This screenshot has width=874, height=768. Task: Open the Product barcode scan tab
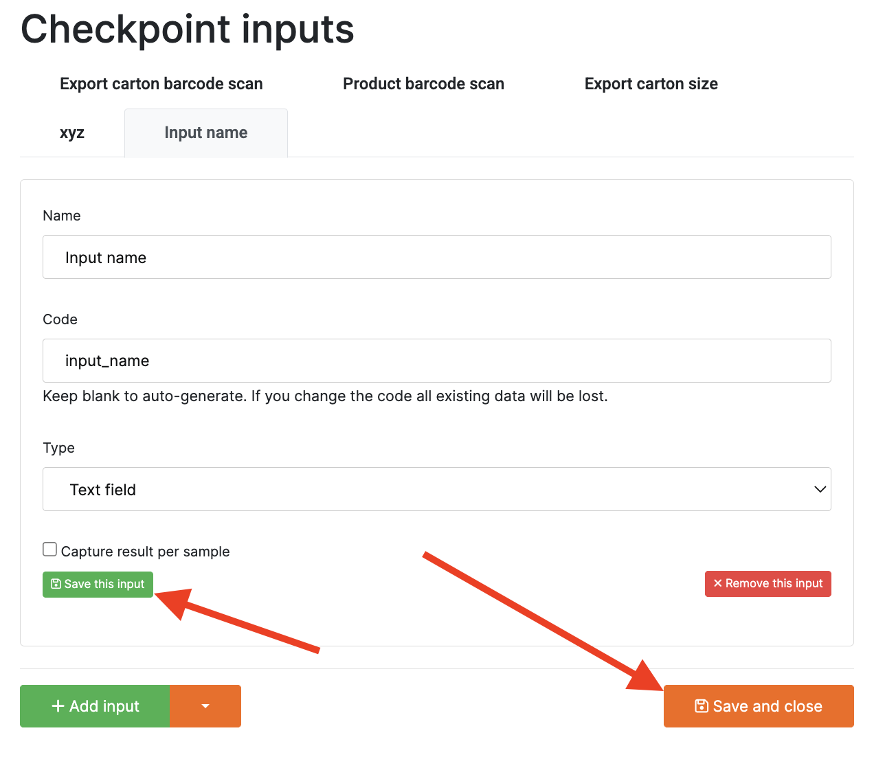[423, 84]
